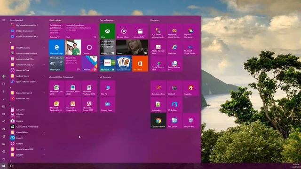The width and height of the screenshot is (301, 169).
Task: Open the 3D Builder tile
Action: (x=174, y=104)
